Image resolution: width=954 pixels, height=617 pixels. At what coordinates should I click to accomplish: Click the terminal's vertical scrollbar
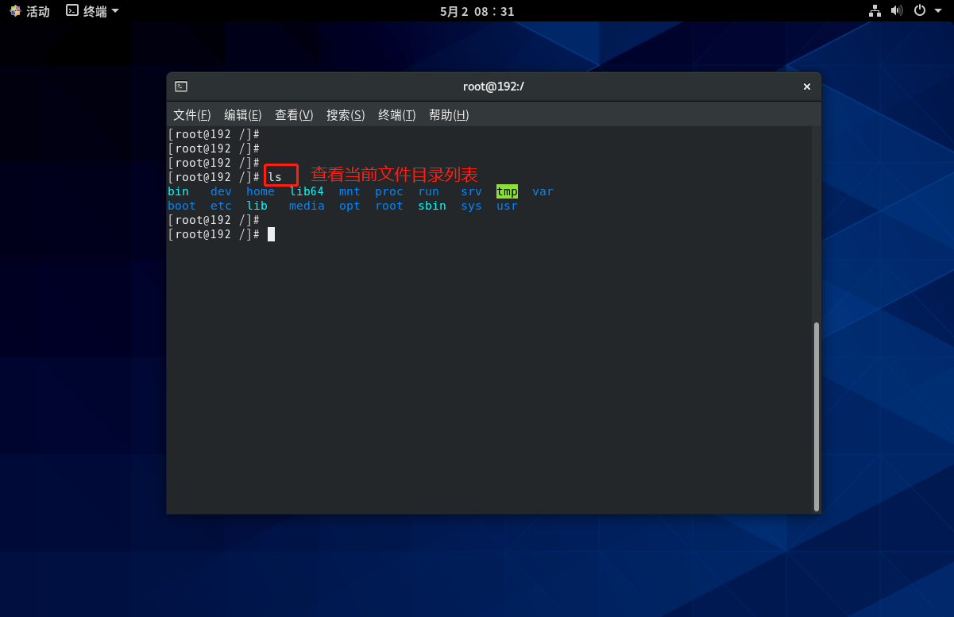click(x=816, y=416)
